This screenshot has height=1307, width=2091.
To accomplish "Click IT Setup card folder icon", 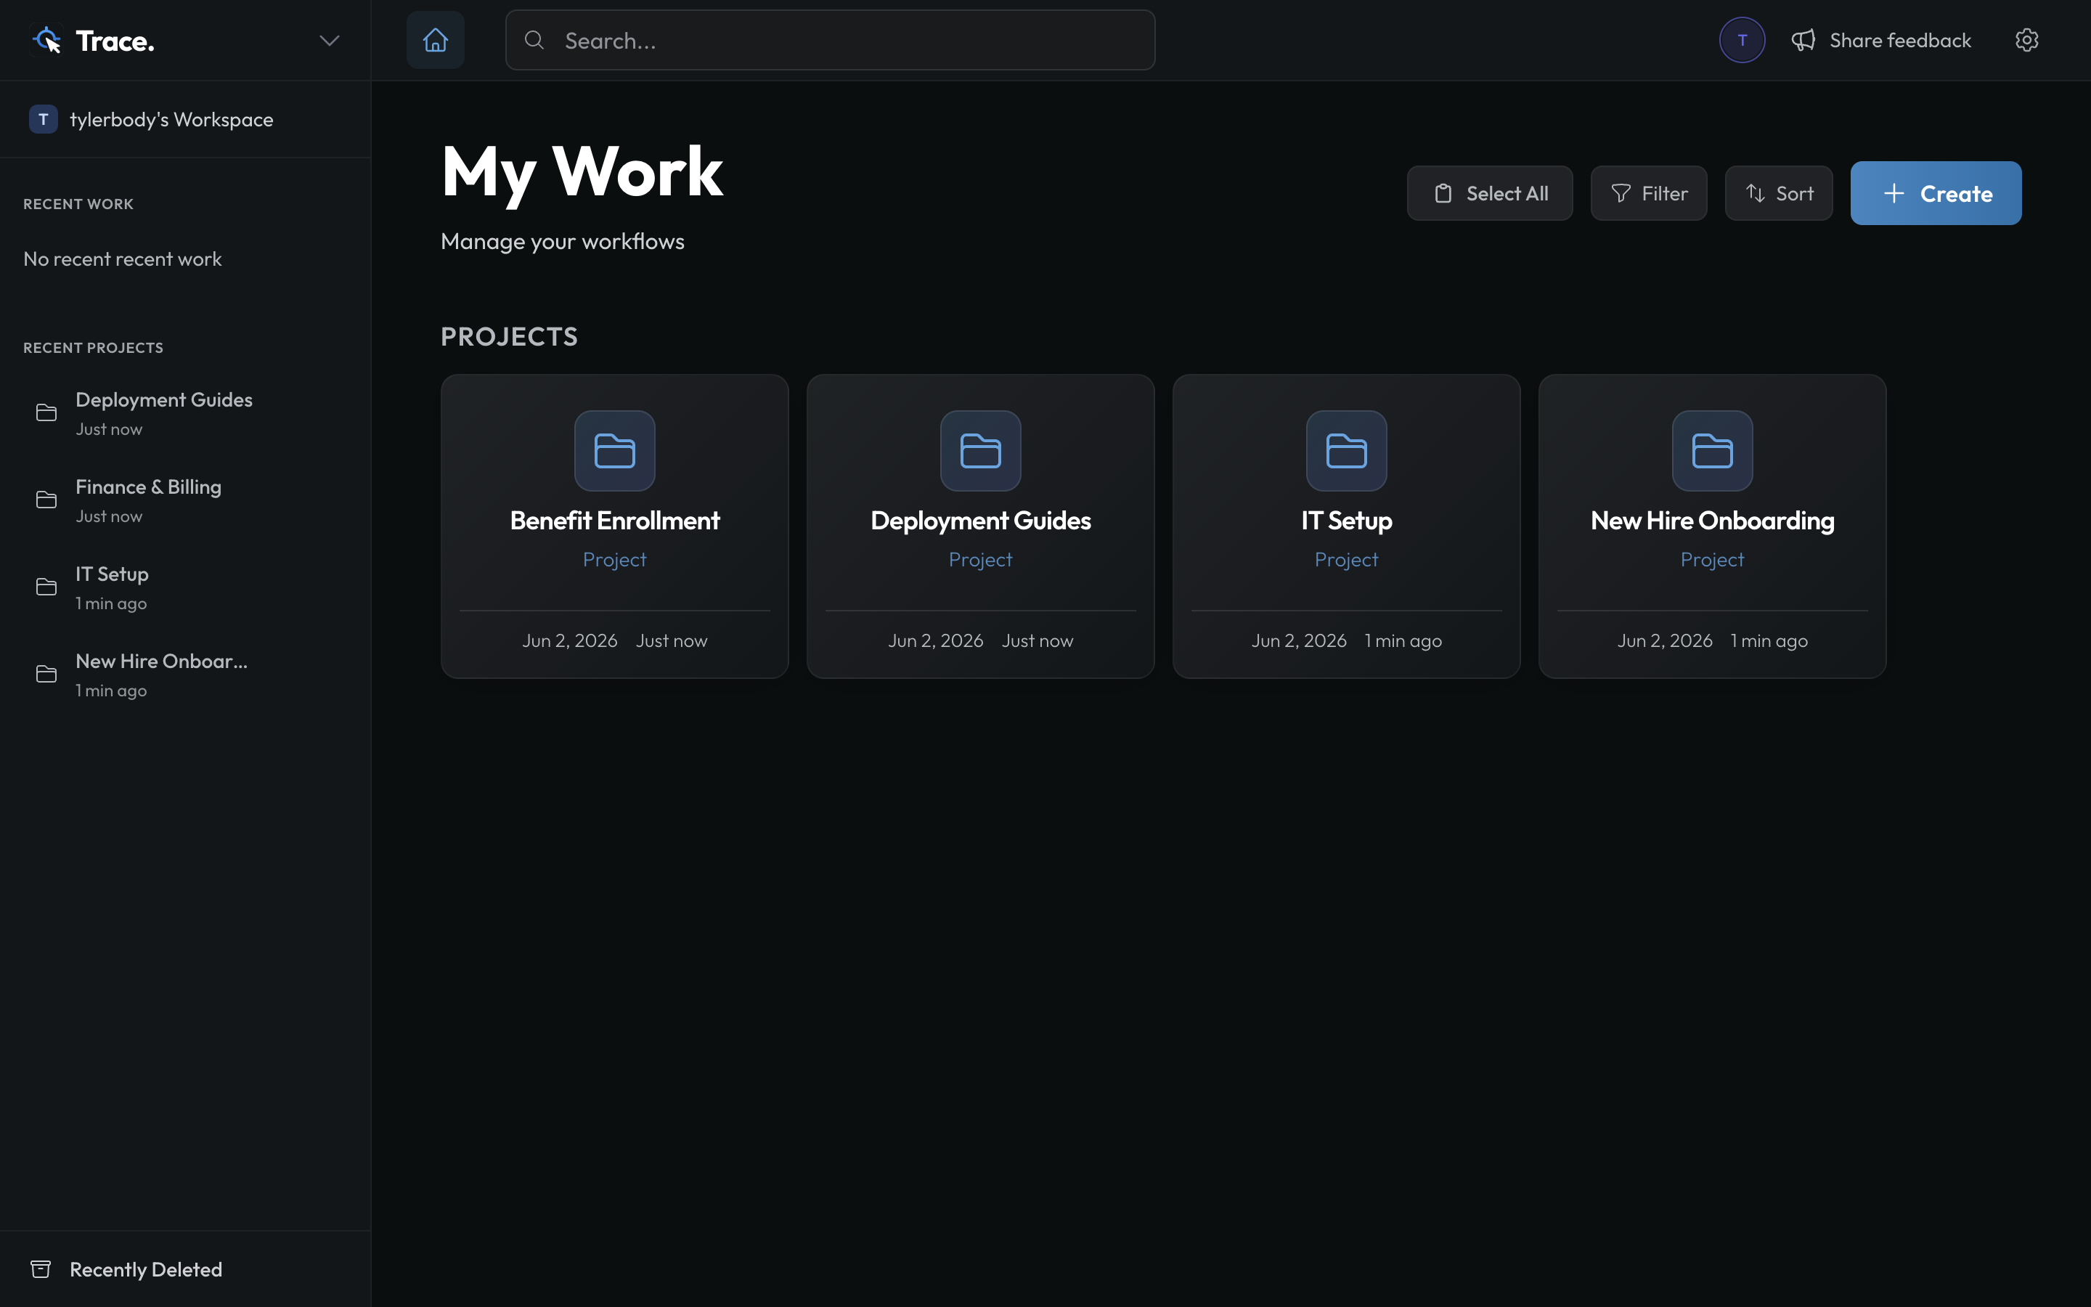I will tap(1346, 450).
